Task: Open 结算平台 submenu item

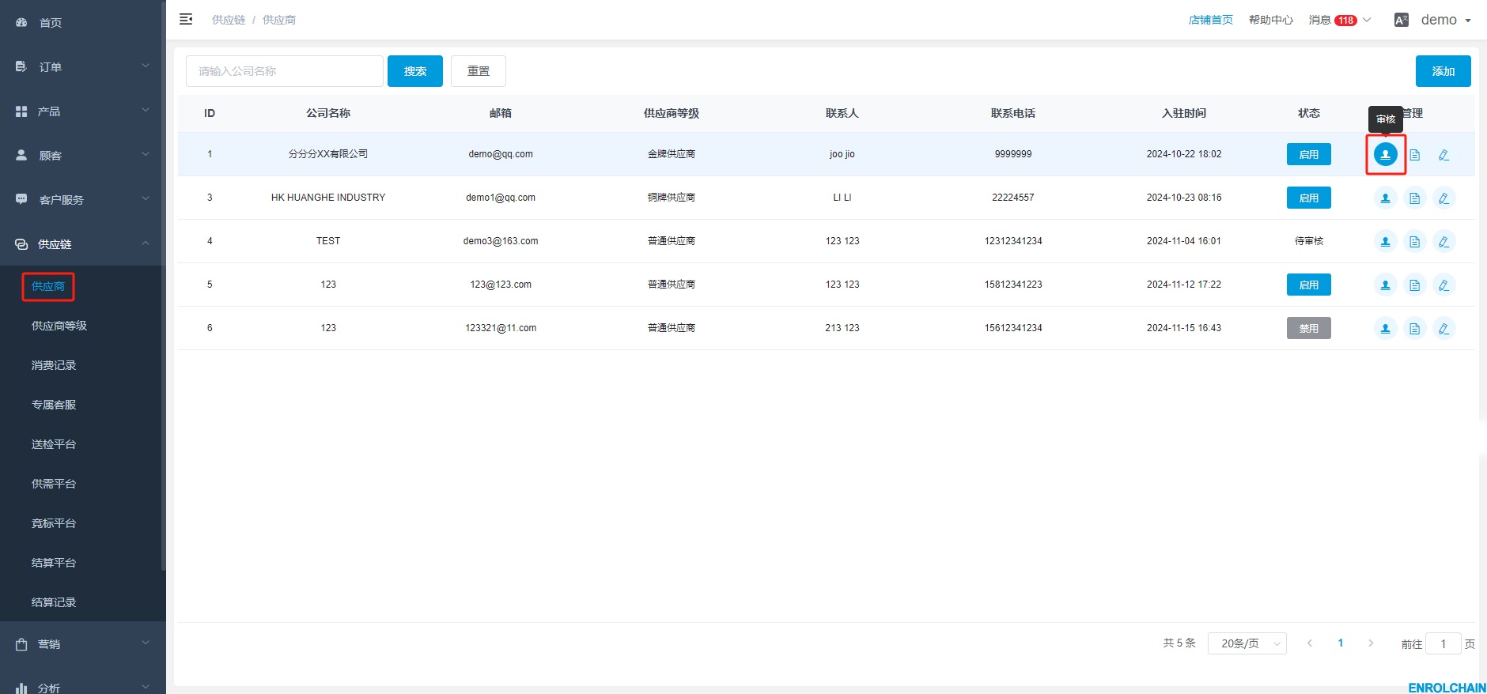Action: tap(54, 563)
